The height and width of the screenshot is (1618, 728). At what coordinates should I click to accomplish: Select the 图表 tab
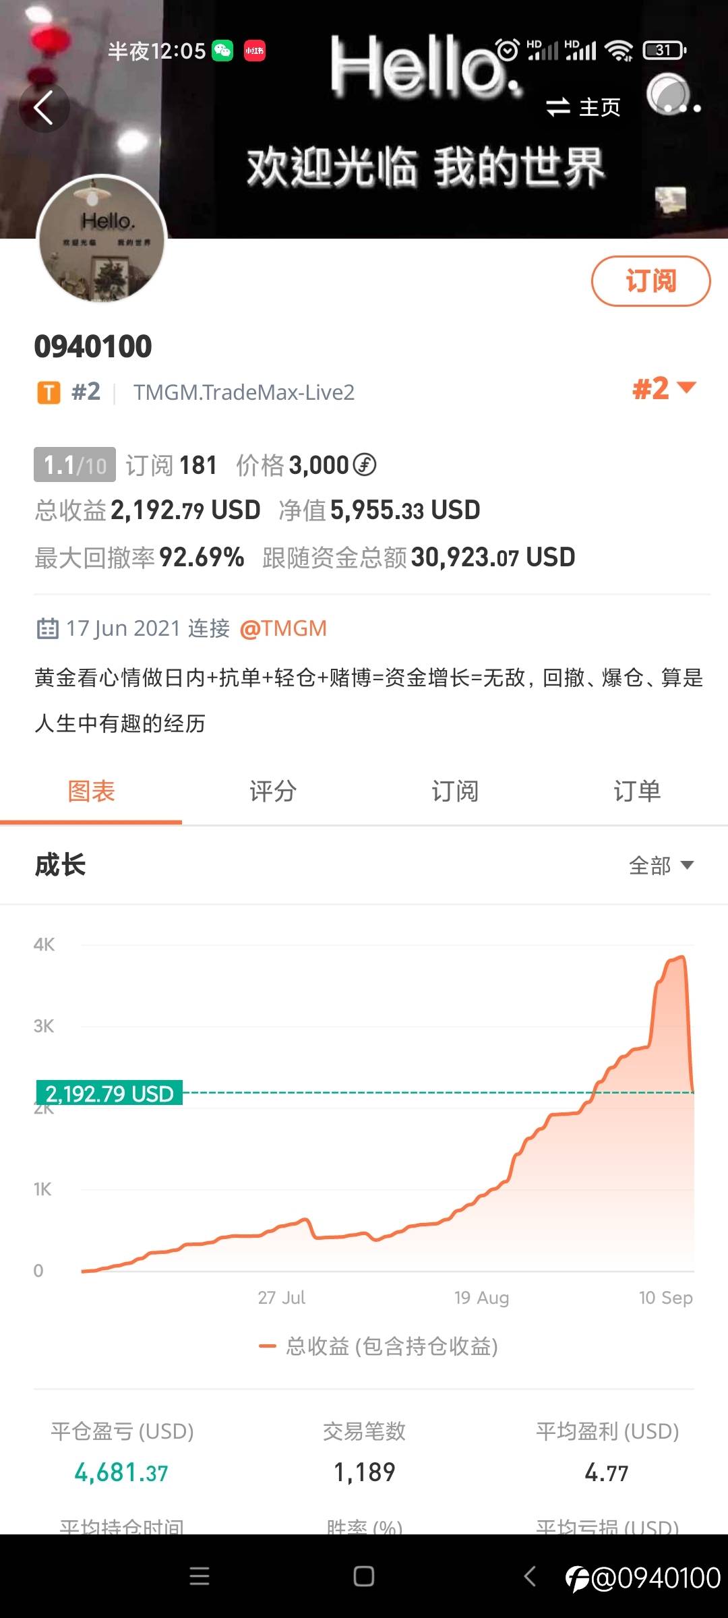(91, 791)
